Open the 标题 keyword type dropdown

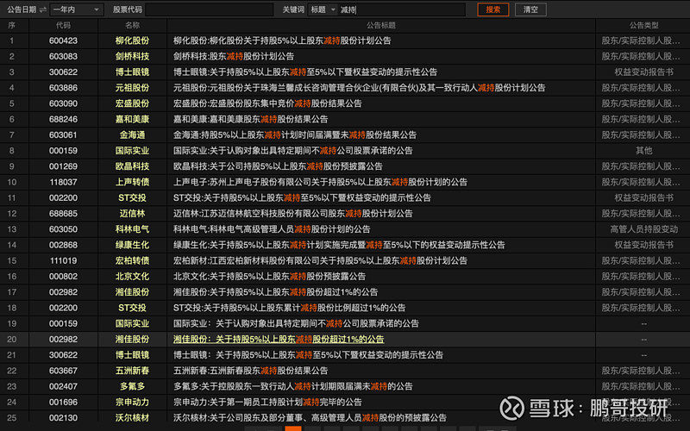pos(323,9)
